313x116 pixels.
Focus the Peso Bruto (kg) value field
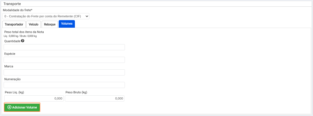pyautogui.click(x=94, y=98)
